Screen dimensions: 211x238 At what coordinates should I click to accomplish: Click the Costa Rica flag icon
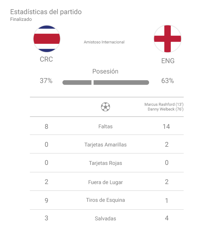tap(47, 39)
